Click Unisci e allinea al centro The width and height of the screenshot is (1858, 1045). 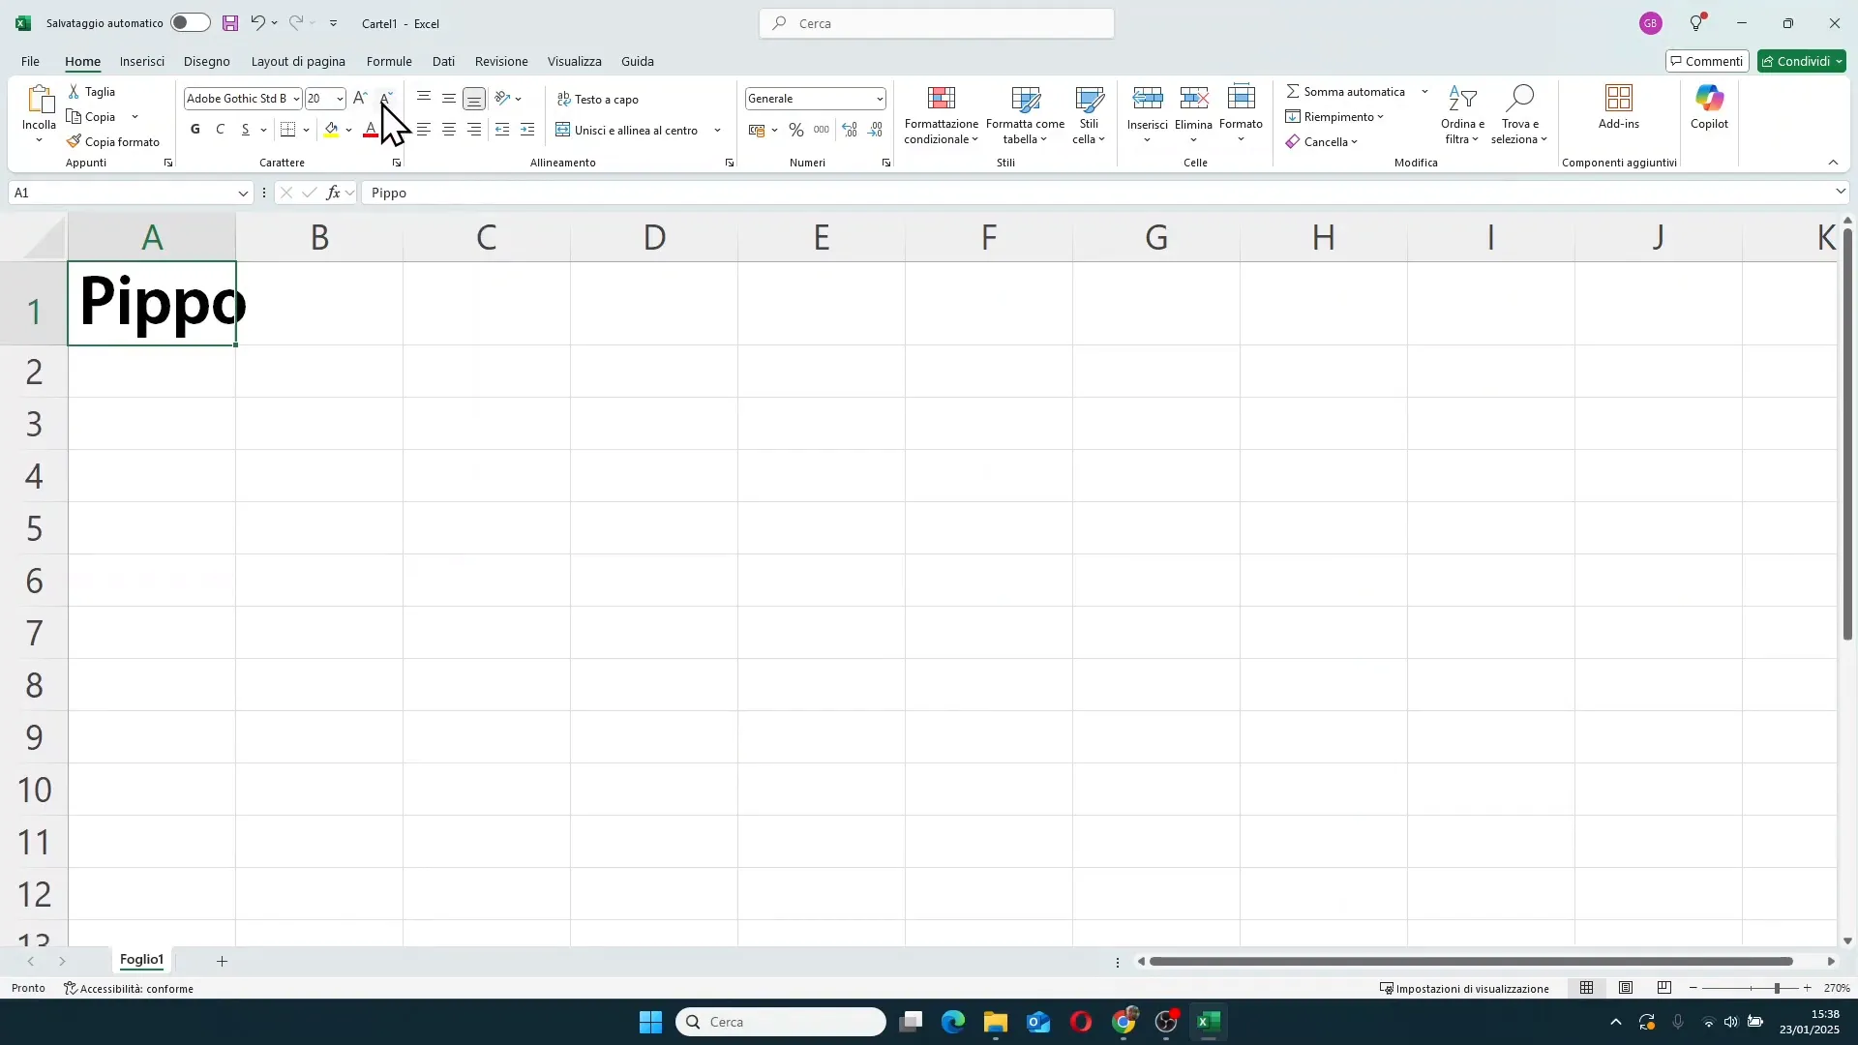pyautogui.click(x=627, y=131)
